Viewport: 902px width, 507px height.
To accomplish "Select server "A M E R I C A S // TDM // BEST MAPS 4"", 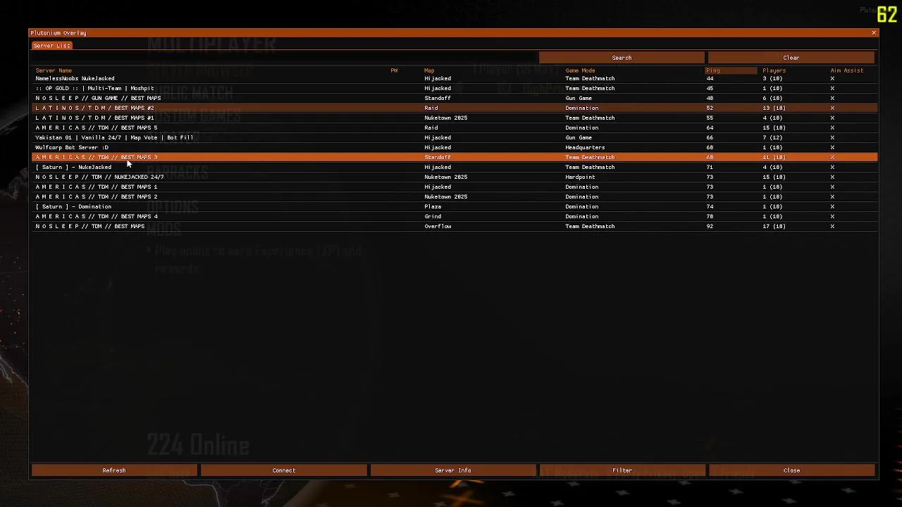I will pos(455,216).
